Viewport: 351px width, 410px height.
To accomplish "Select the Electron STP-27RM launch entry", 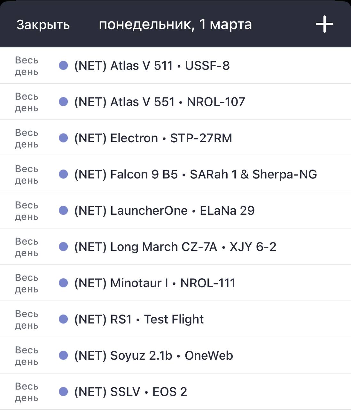I will point(175,138).
